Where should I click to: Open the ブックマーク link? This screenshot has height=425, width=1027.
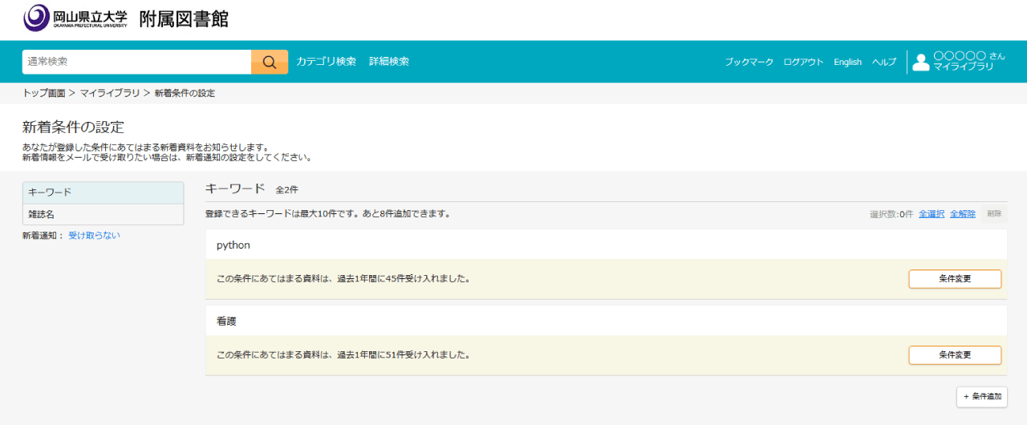point(749,63)
